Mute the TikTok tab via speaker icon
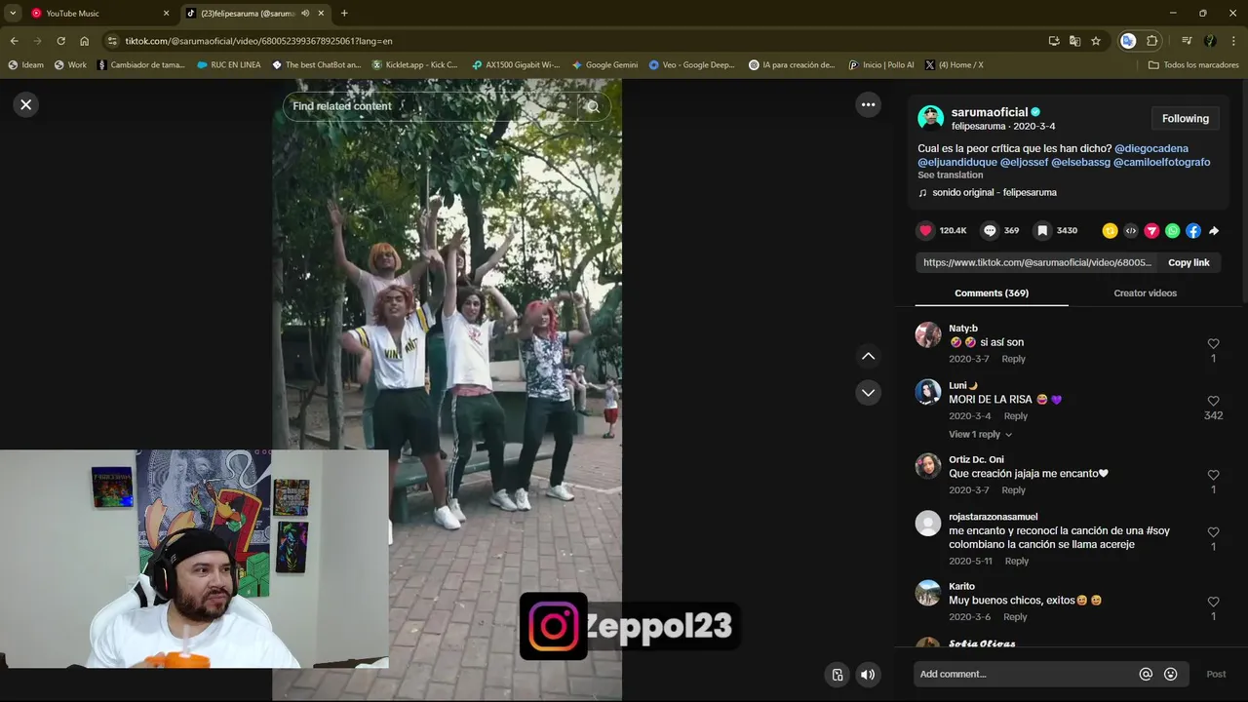The image size is (1248, 702). point(306,14)
